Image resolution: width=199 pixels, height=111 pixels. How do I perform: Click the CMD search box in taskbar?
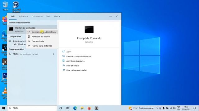32,108
